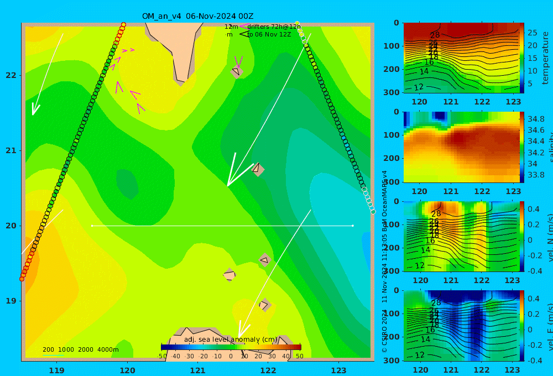Click the salinity cross-section panel
This screenshot has height=376, width=553.
point(461,147)
